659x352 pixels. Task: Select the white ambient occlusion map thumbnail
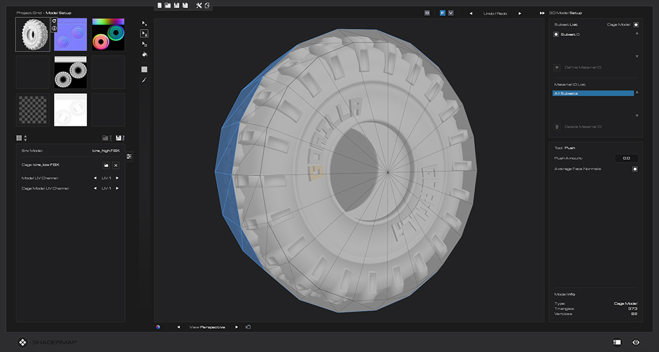(x=71, y=110)
